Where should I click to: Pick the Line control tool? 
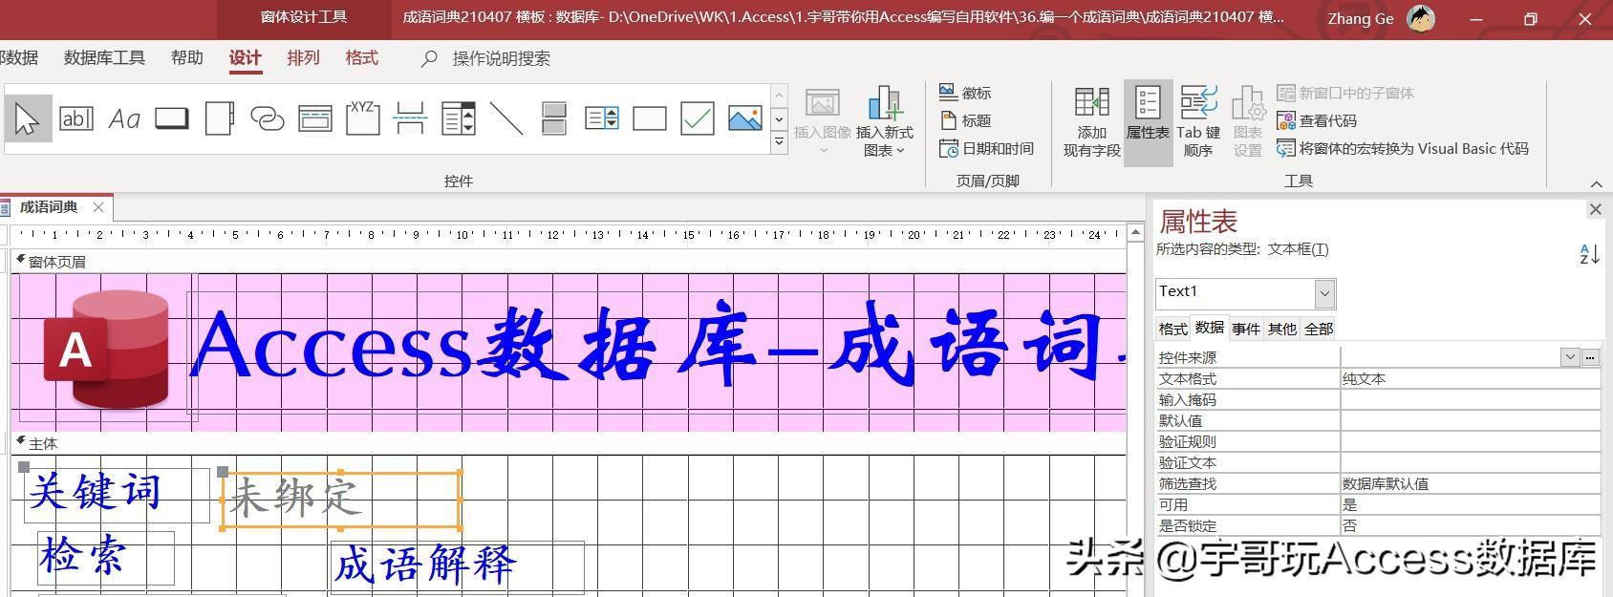pyautogui.click(x=506, y=119)
